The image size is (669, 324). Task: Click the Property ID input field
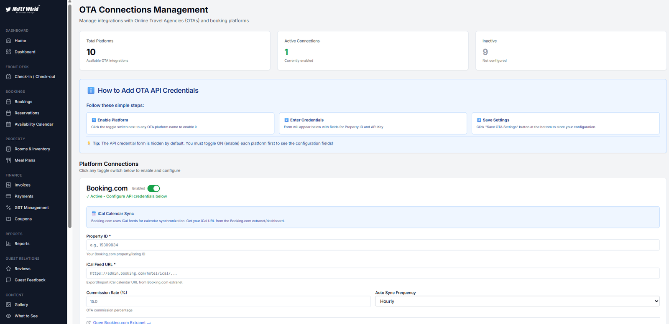[373, 245]
